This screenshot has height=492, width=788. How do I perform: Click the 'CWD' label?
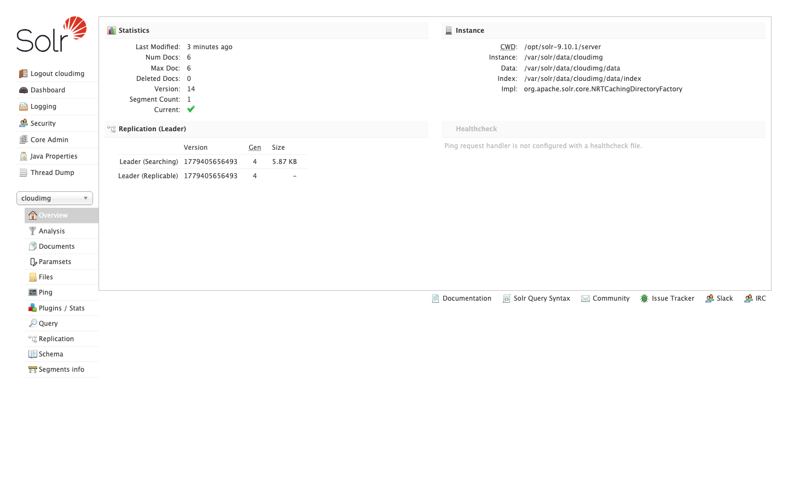click(x=508, y=47)
